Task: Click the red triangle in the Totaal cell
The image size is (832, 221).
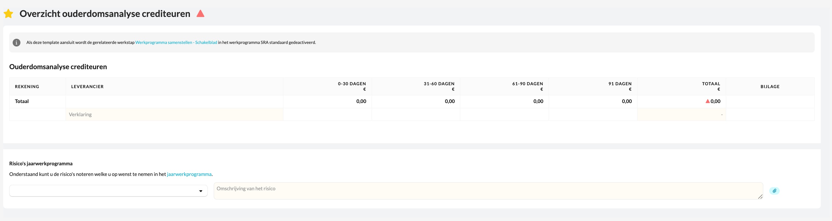Action: pos(707,101)
